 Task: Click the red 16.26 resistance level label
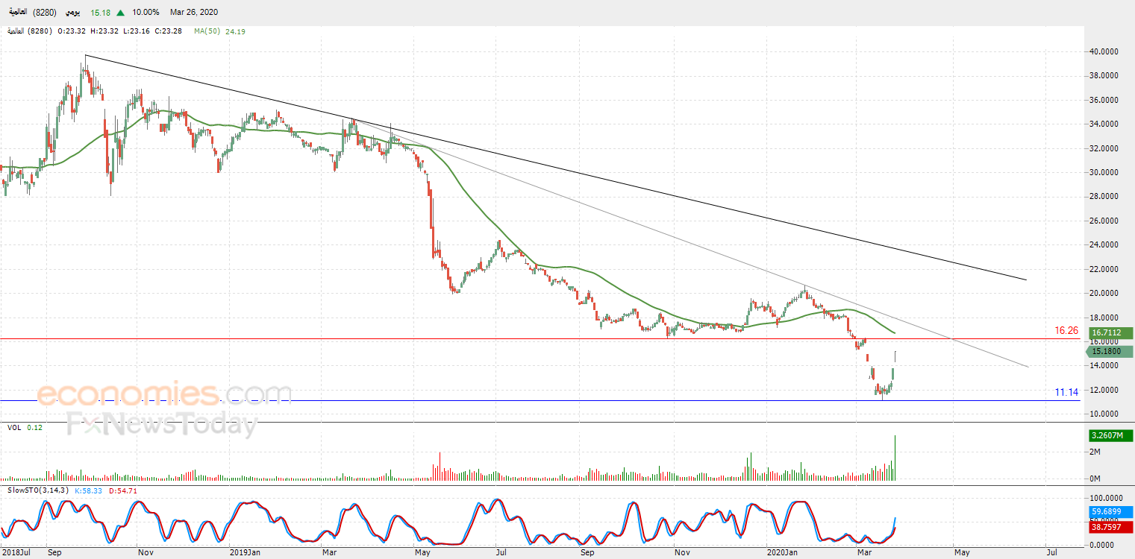(x=1066, y=330)
